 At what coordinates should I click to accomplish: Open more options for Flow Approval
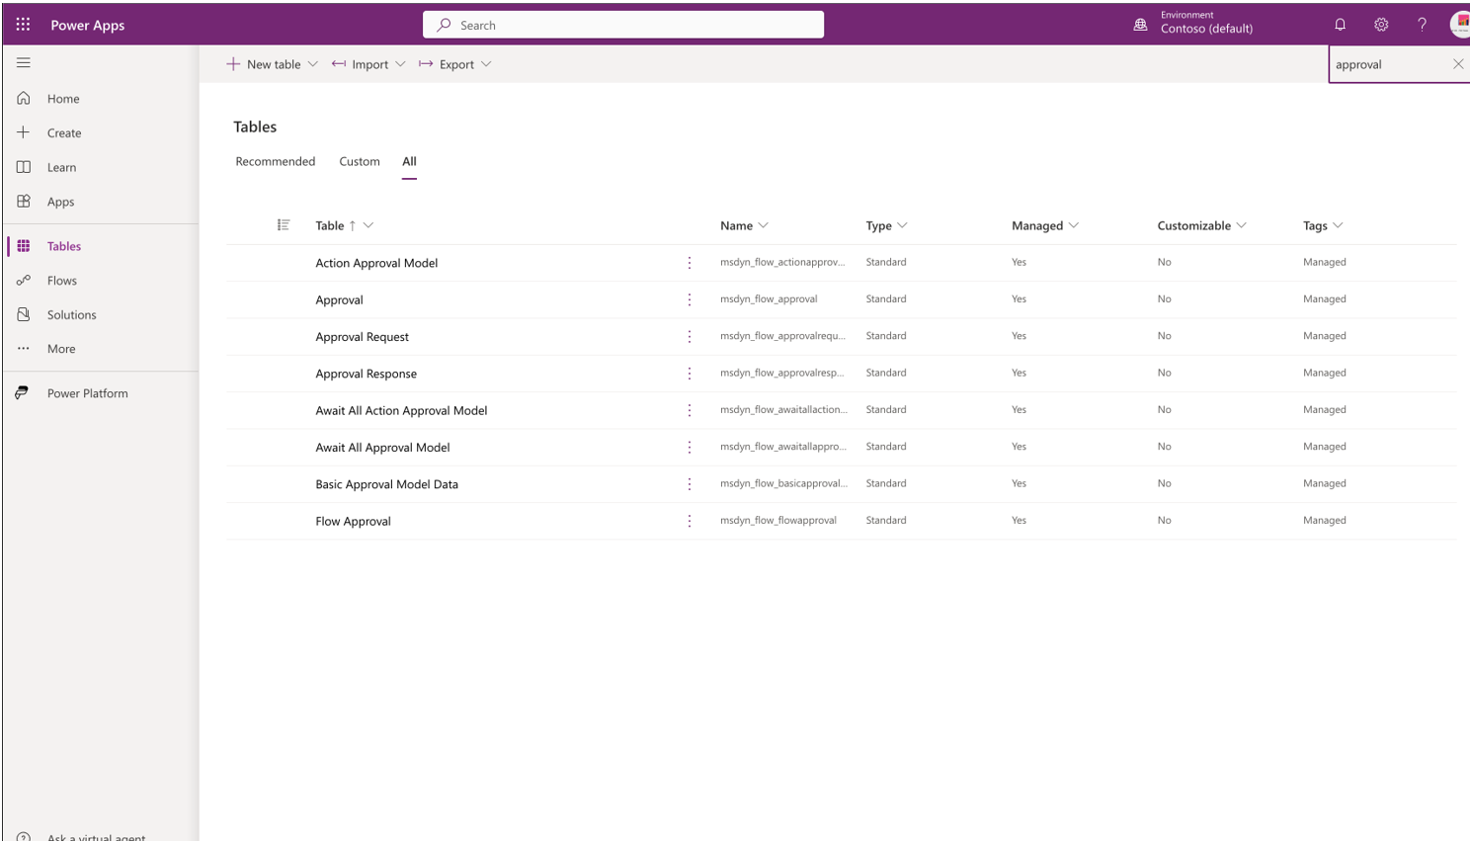click(690, 521)
